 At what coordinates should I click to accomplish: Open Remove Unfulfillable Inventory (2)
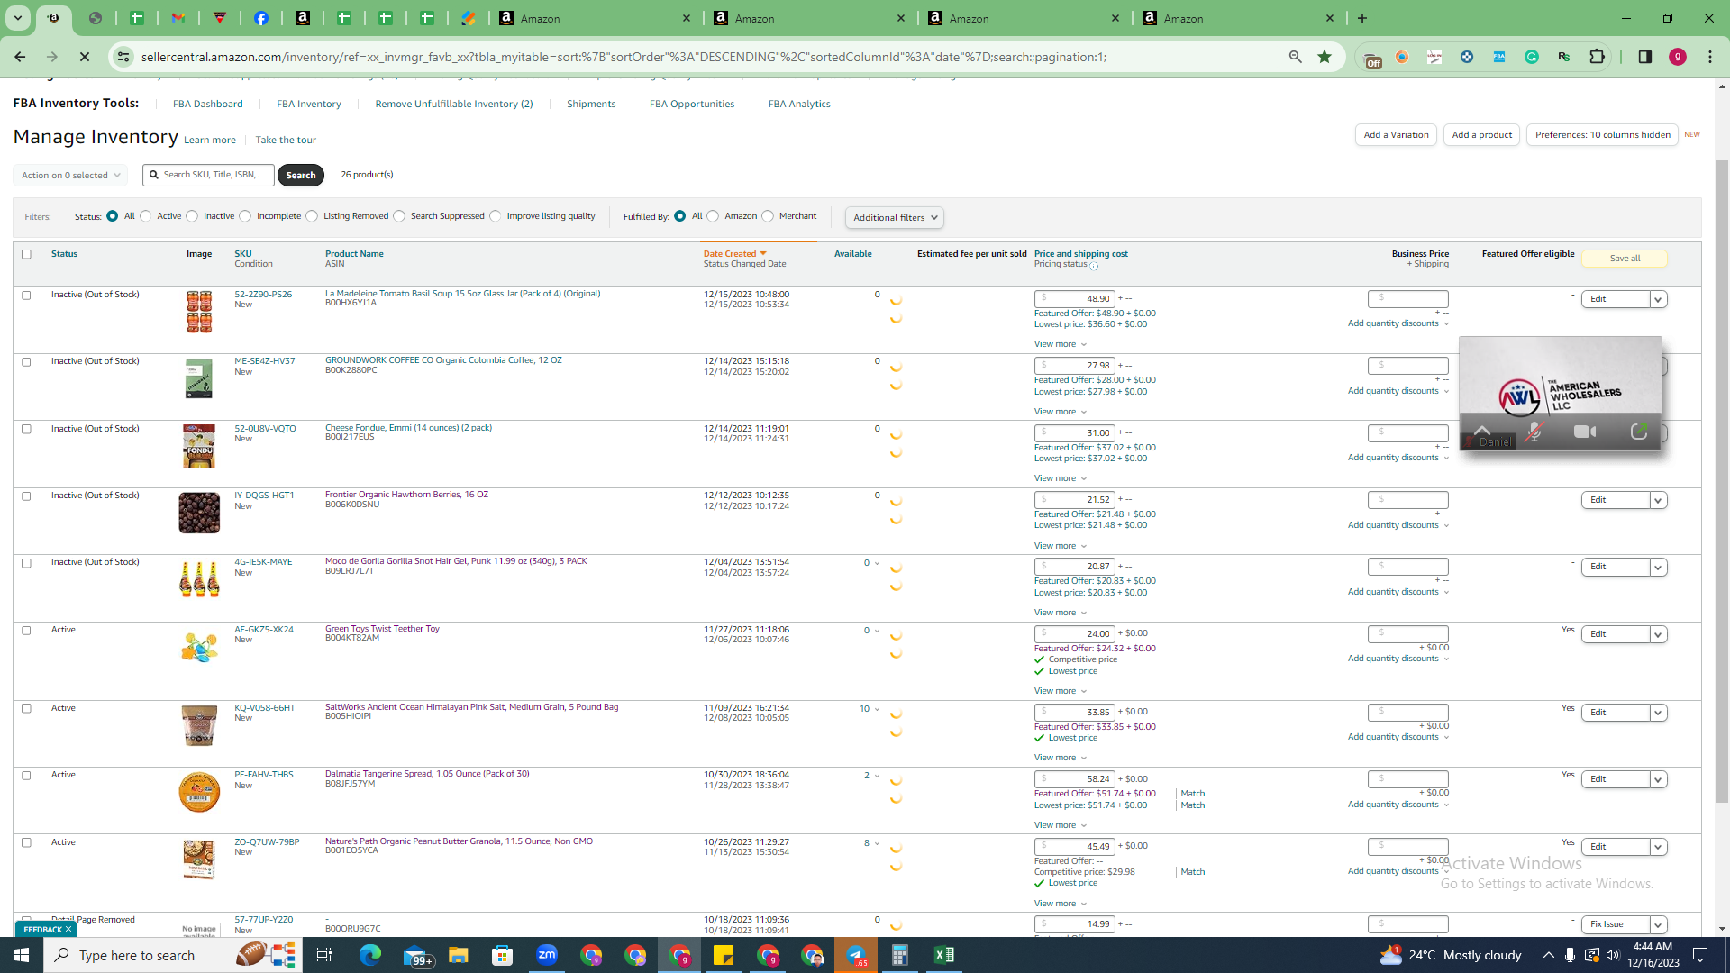[454, 104]
